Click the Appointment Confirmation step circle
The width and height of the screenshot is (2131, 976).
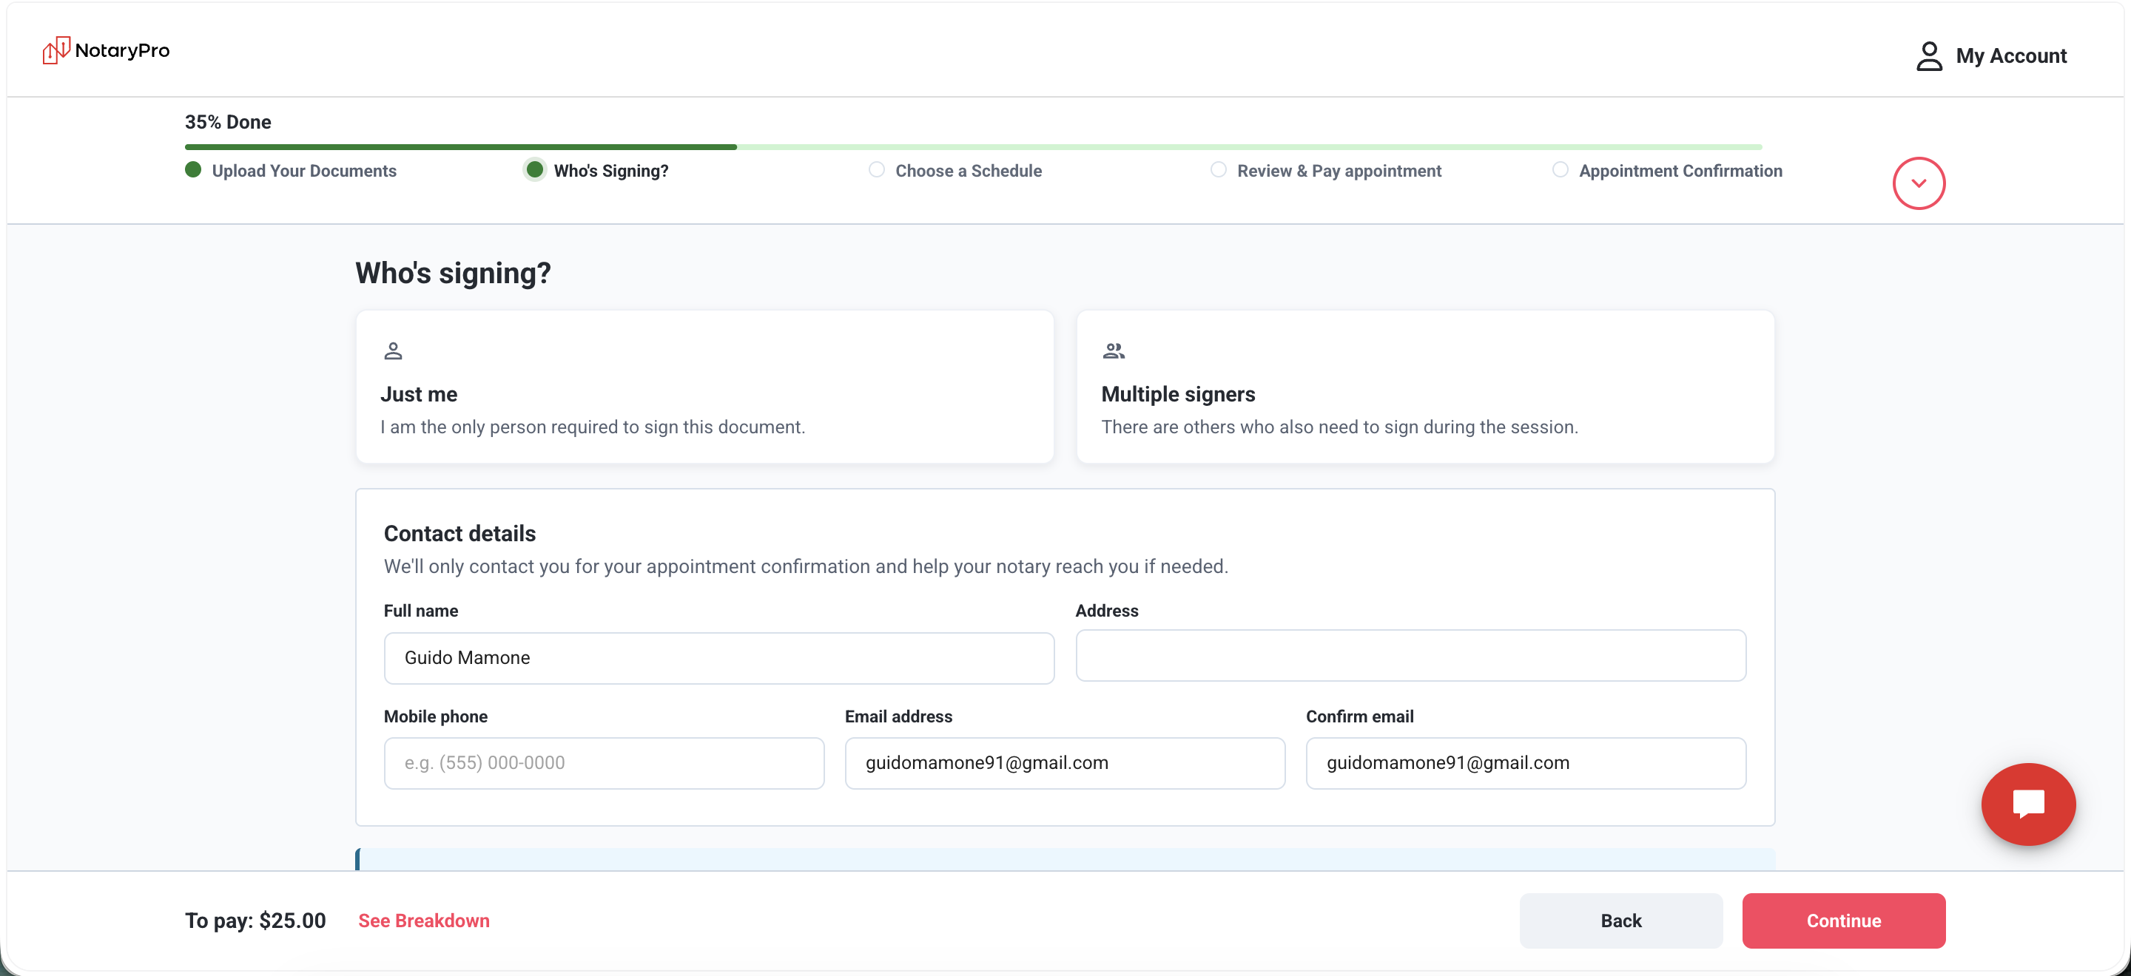pos(1559,169)
